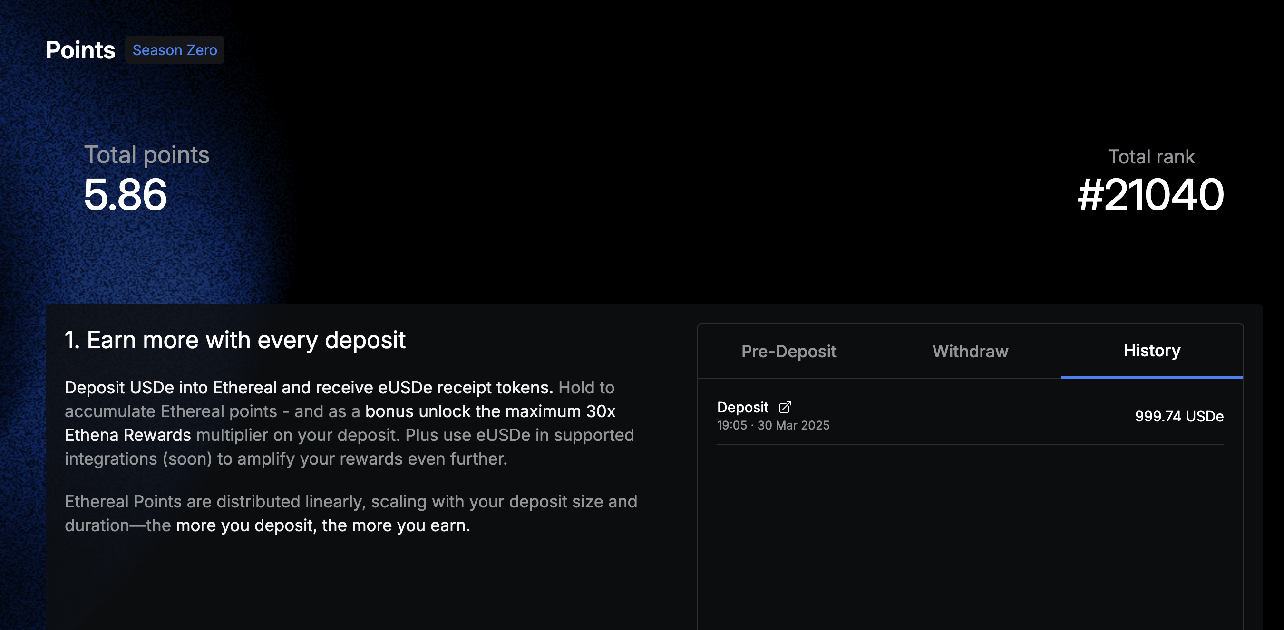Click the 'Earn more with every deposit' heading
The width and height of the screenshot is (1284, 630).
235,340
